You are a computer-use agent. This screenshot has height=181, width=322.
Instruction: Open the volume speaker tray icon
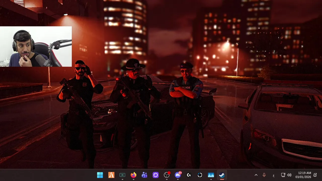(x=289, y=175)
